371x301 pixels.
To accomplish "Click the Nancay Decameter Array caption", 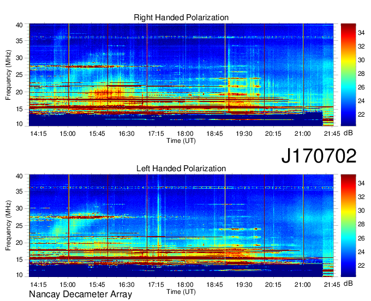I will click(80, 294).
